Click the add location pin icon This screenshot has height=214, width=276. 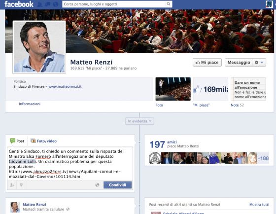pos(21,185)
